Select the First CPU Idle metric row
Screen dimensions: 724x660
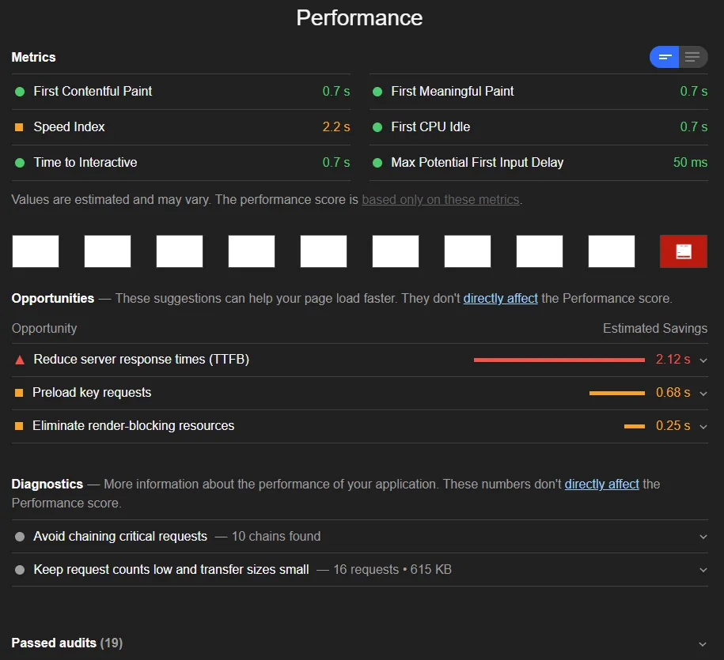pyautogui.click(x=430, y=127)
